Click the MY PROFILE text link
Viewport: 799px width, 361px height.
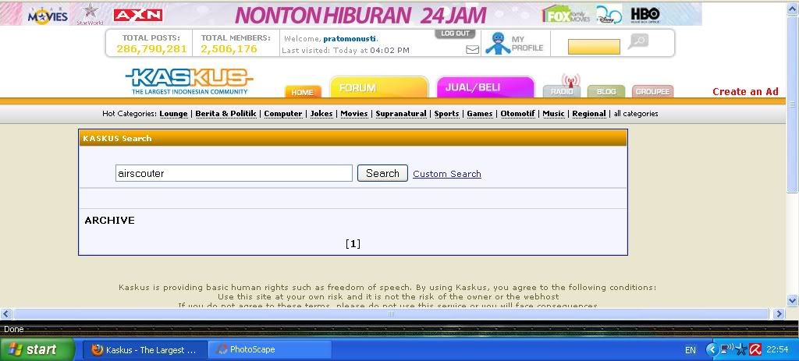tap(527, 44)
